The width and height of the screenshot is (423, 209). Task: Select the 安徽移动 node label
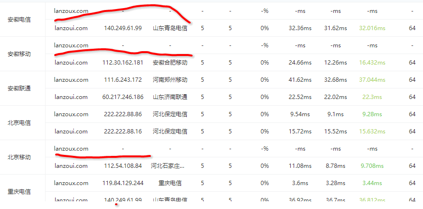(19, 54)
